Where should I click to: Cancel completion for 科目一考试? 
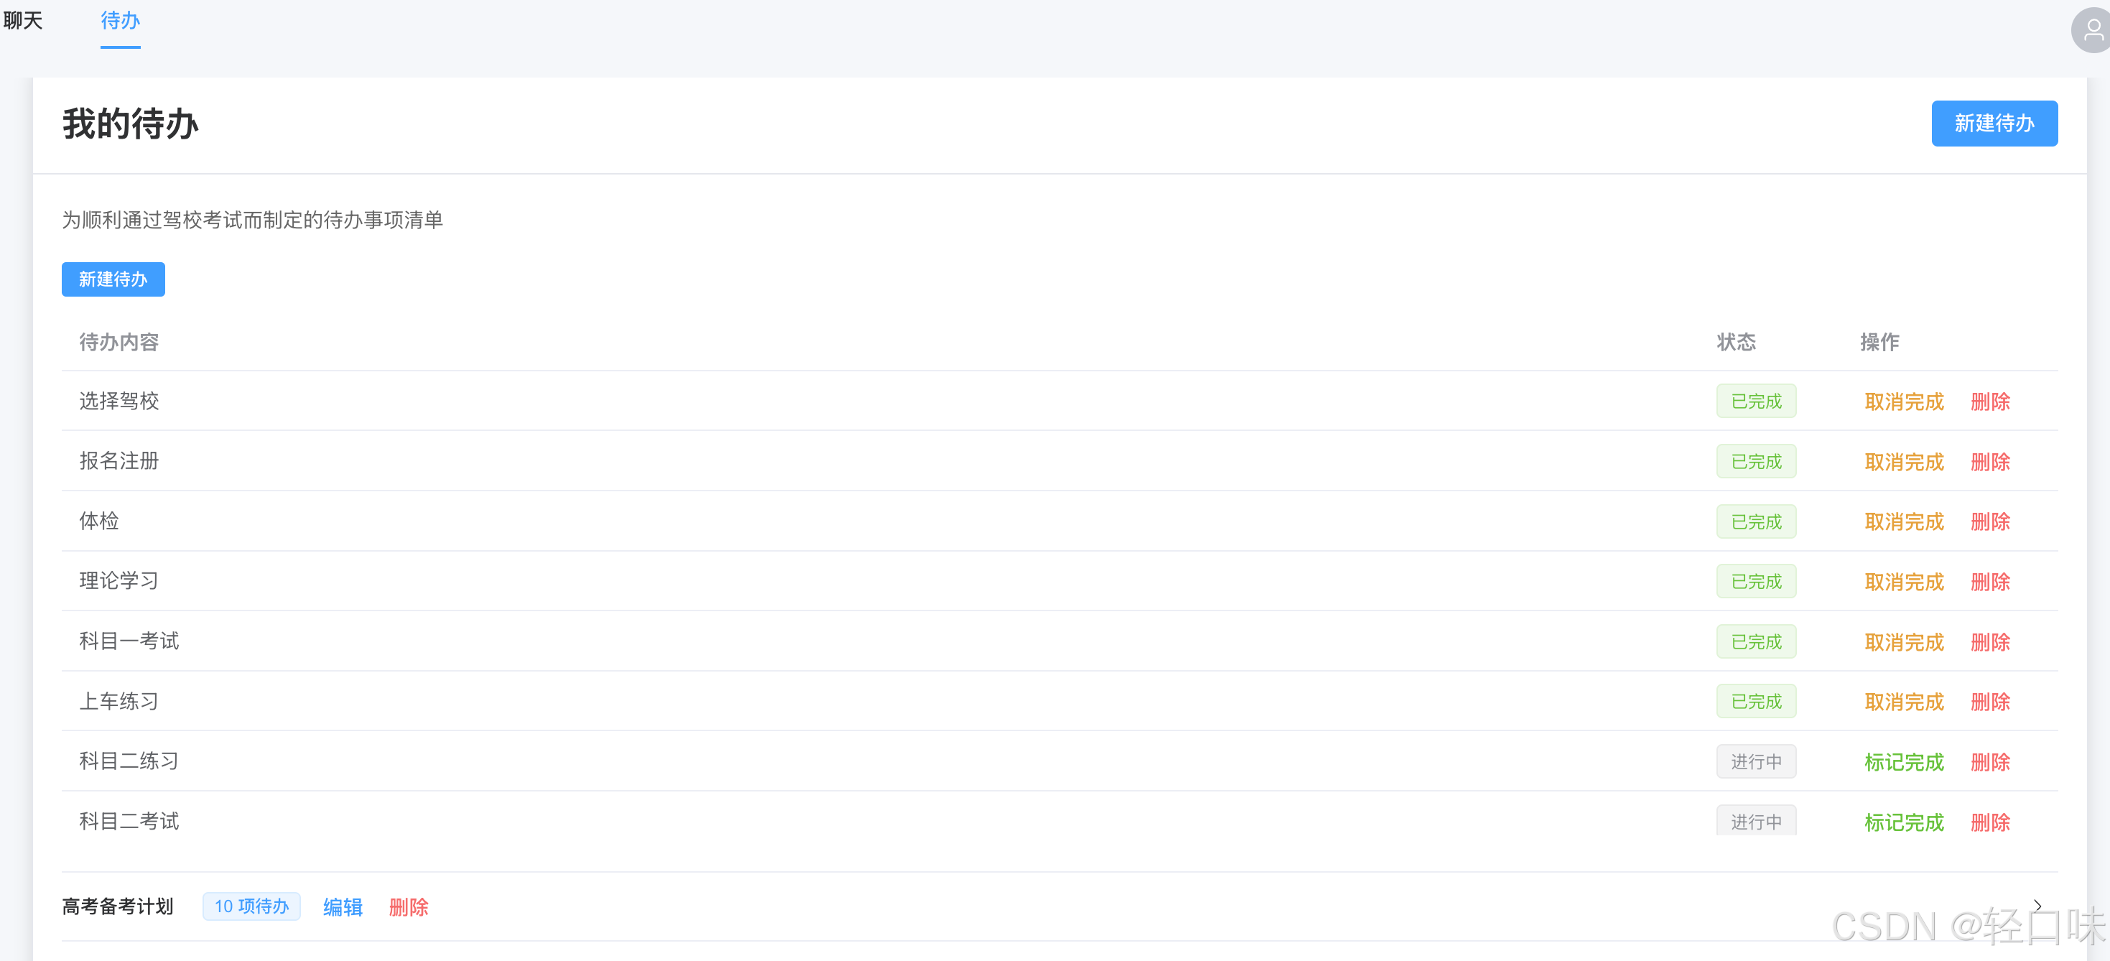1904,642
